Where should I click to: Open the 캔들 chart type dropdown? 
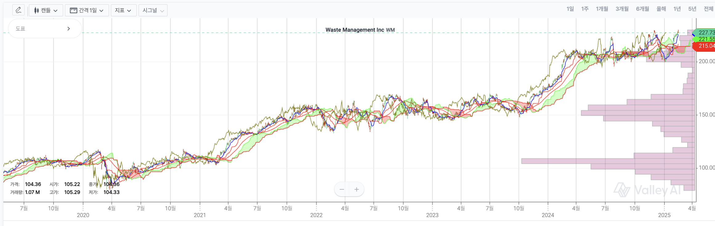[46, 10]
